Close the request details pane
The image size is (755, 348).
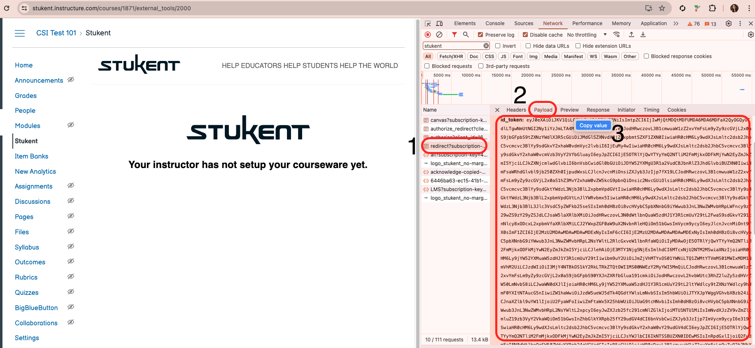pos(497,110)
